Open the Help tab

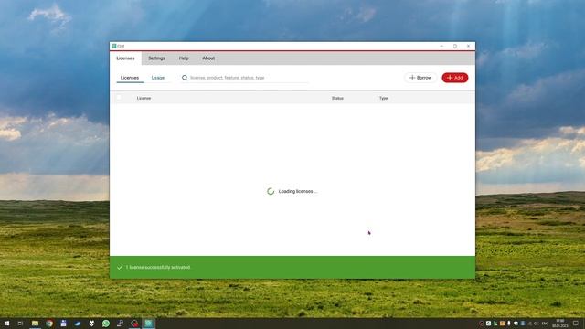click(x=184, y=58)
